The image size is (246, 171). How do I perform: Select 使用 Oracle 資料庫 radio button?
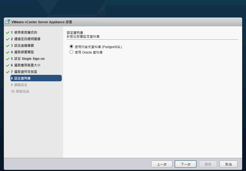pos(71,52)
